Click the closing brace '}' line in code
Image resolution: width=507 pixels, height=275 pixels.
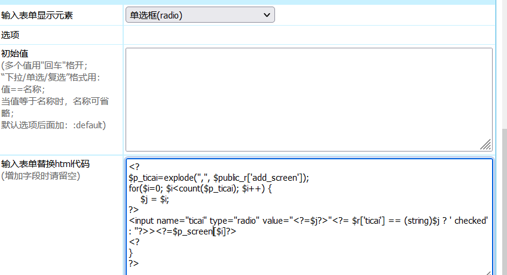130,253
